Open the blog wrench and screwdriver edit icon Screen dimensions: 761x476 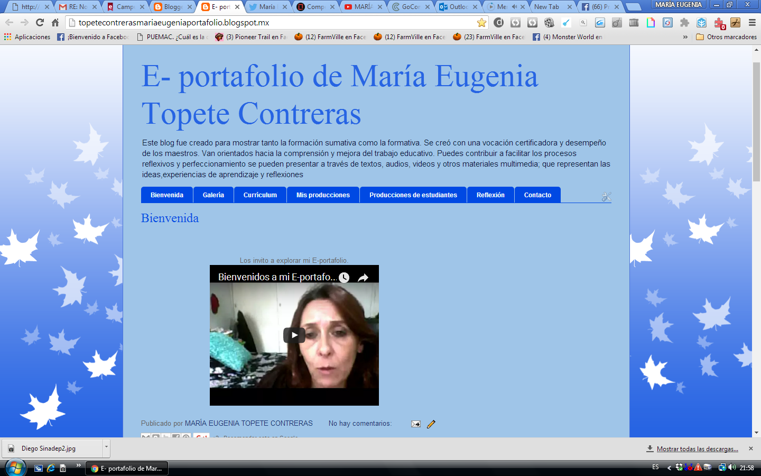[x=606, y=197]
